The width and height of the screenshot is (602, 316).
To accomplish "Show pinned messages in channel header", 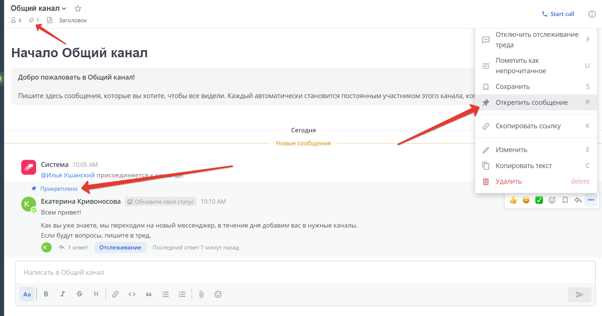I will [34, 20].
